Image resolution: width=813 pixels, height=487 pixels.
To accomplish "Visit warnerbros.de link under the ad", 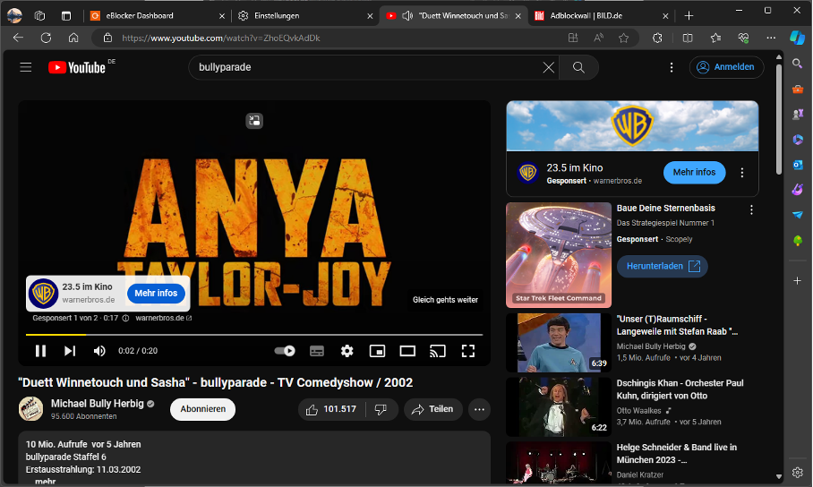I will [163, 319].
